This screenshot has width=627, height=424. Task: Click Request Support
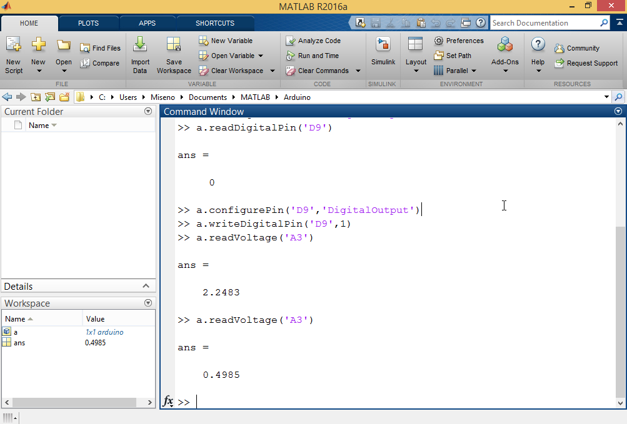586,63
